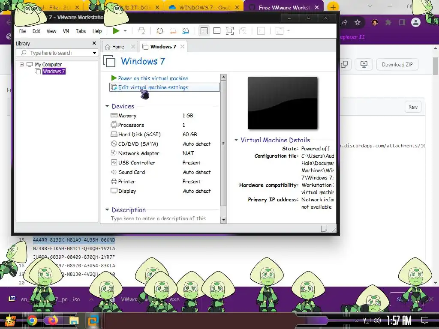Open the power options dropdown arrow
The width and height of the screenshot is (439, 329).
tap(125, 31)
